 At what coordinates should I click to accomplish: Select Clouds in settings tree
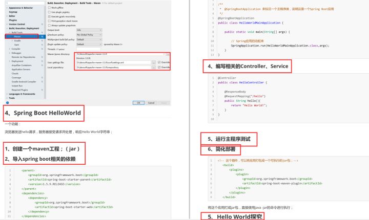(x=15, y=74)
